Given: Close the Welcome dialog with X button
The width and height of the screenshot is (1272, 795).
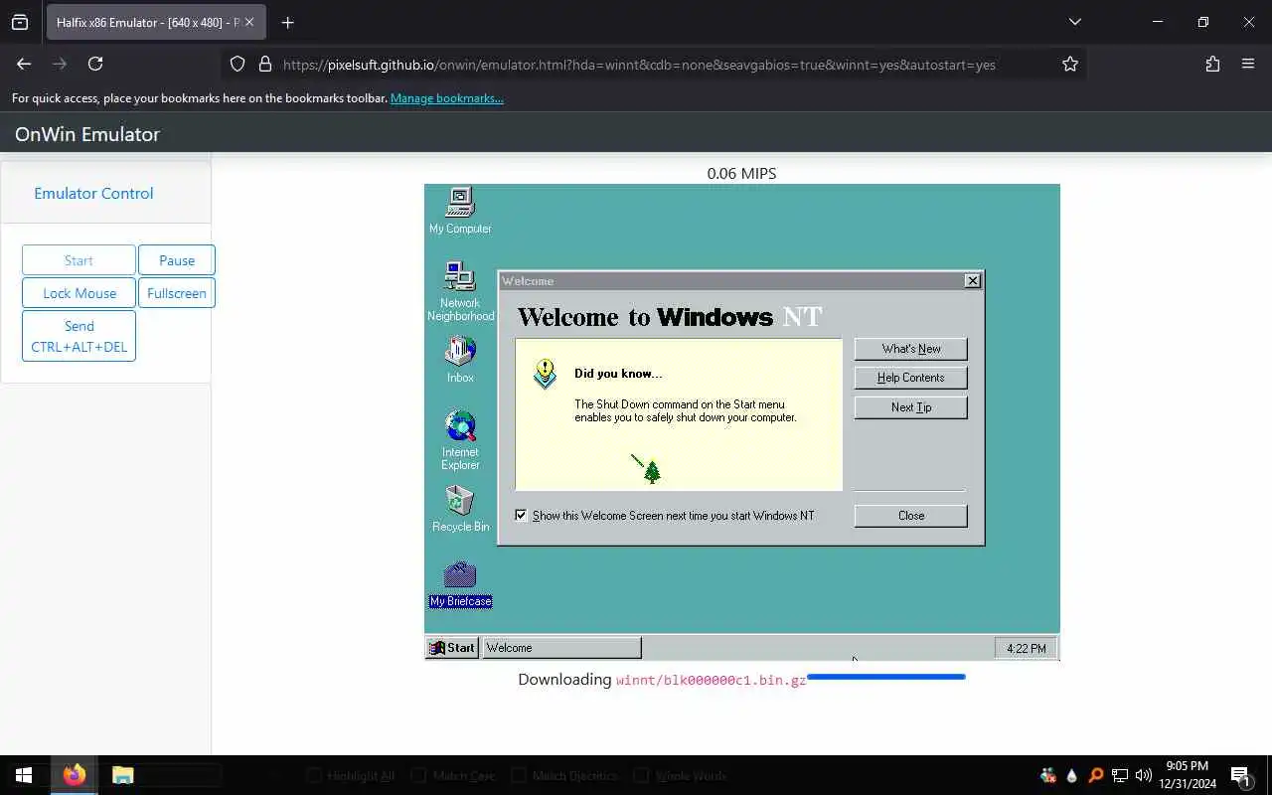Looking at the screenshot, I should 973,281.
